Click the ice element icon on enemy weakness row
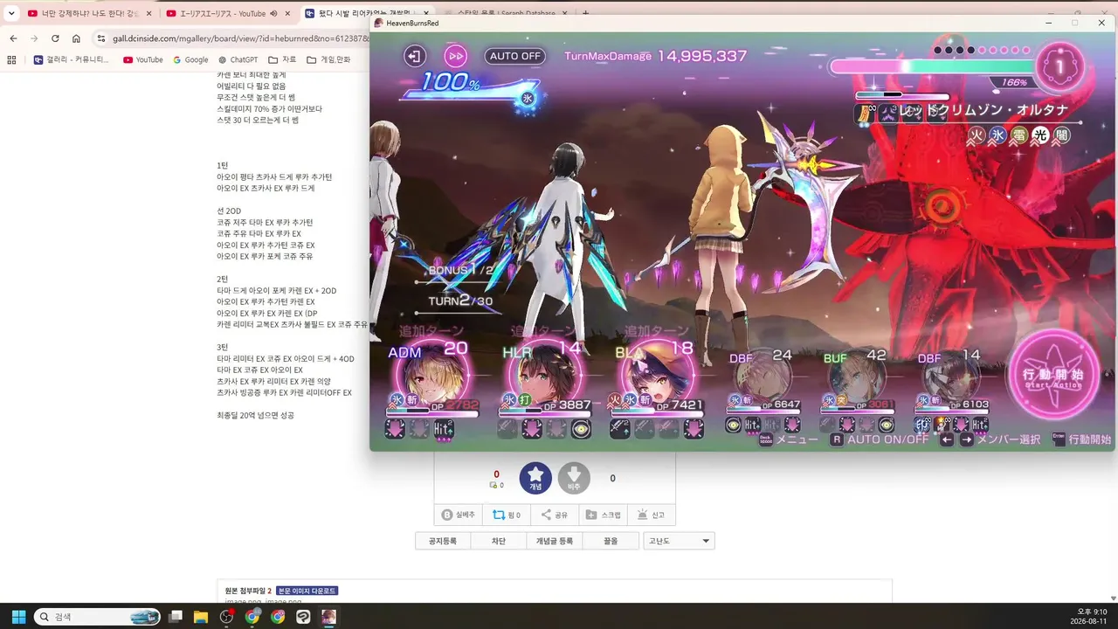Viewport: 1118px width, 629px height. (x=997, y=135)
